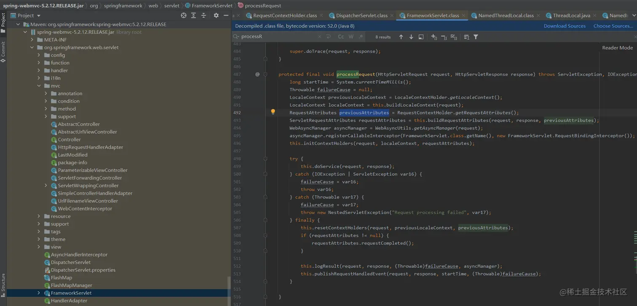
Task: Close the RequestContextHolder.class tab
Action: (322, 16)
